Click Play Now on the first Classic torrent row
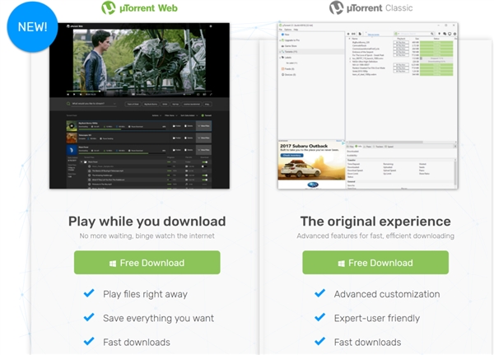This screenshot has height=355, width=494. tap(401, 42)
